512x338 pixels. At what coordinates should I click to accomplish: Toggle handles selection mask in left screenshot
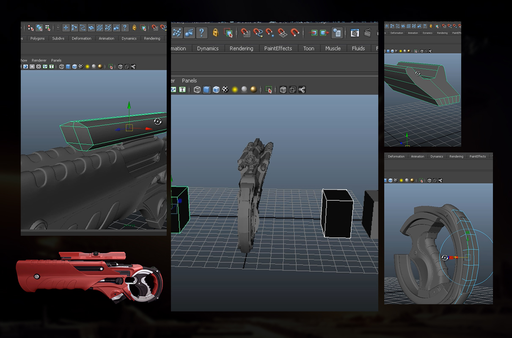click(x=66, y=28)
